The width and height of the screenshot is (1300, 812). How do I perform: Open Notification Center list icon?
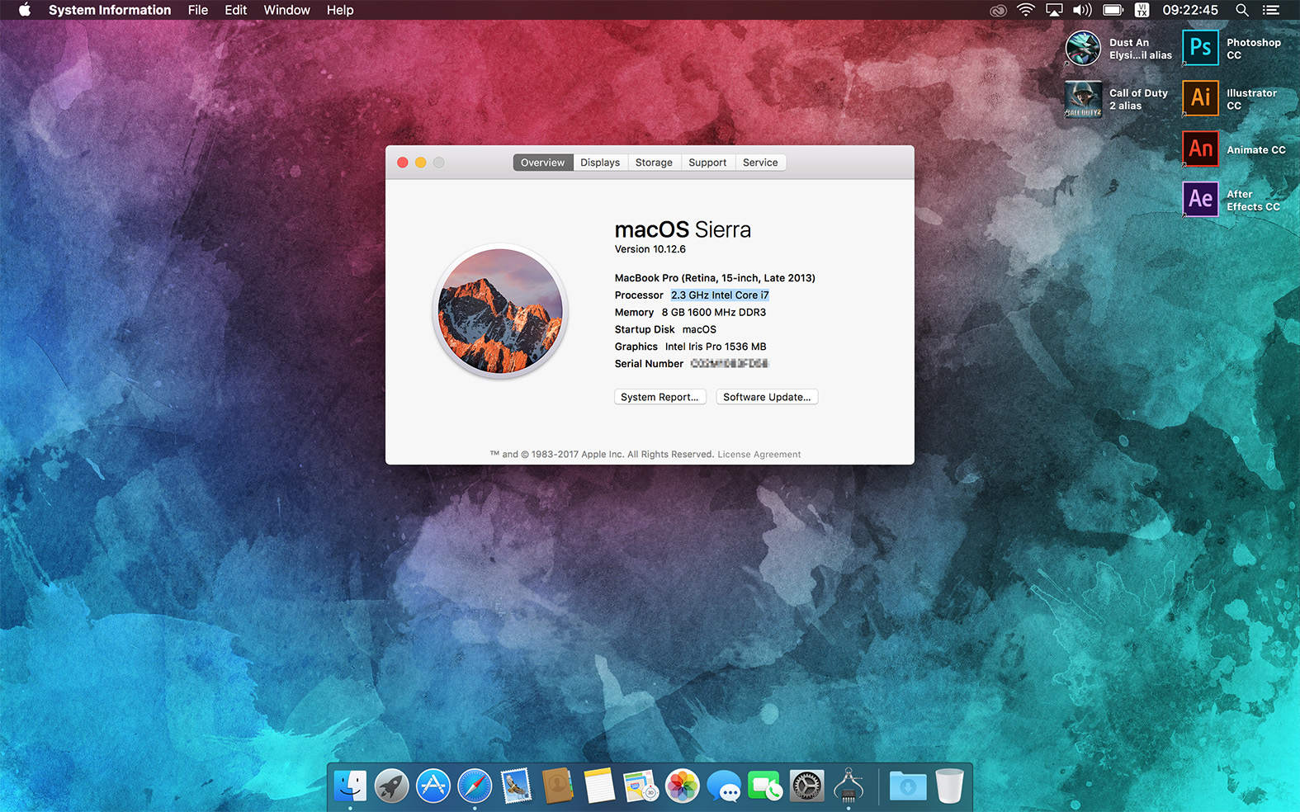1271,10
